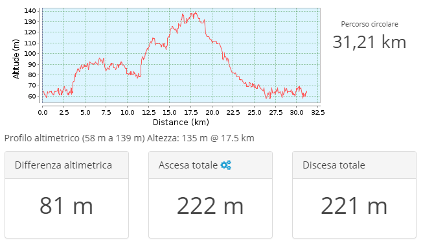Viewport: 423px width, 245px height.
Task: Click the Differenza altimetrica card header
Action: pos(67,165)
